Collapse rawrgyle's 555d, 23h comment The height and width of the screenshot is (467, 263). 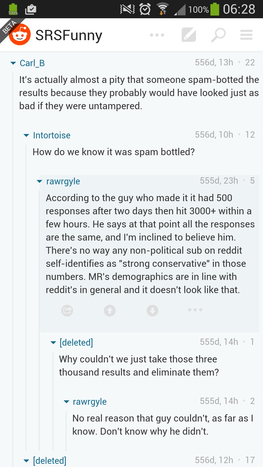pyautogui.click(x=39, y=181)
